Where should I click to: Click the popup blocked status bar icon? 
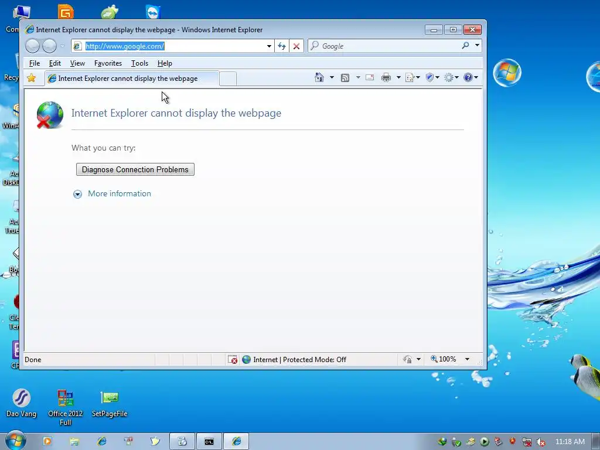[233, 359]
